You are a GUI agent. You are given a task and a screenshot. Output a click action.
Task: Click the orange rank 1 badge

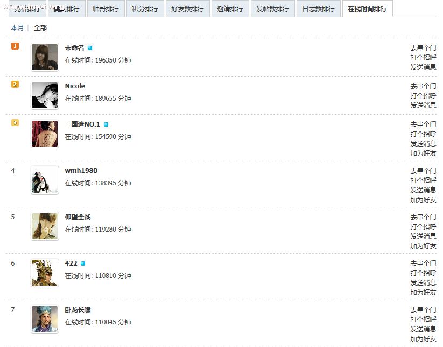click(x=15, y=46)
